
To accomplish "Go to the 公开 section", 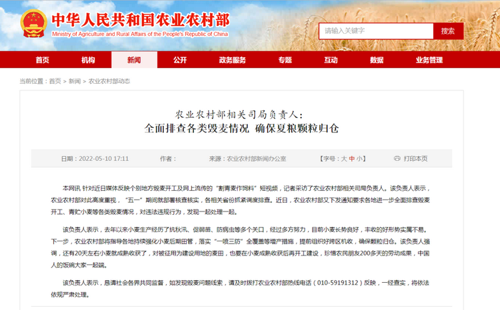I will (x=180, y=60).
